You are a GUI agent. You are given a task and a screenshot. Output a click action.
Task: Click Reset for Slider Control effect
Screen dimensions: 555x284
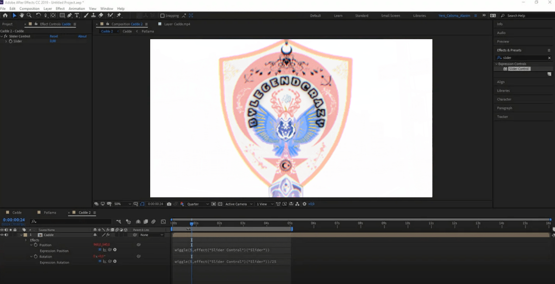pyautogui.click(x=54, y=37)
